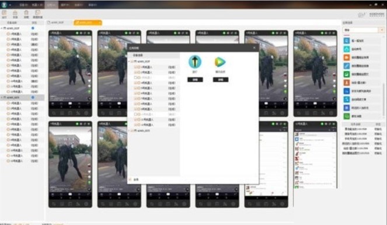The image size is (387, 225).
Task: Click the orange icon in the right app list
Action: pos(347,58)
